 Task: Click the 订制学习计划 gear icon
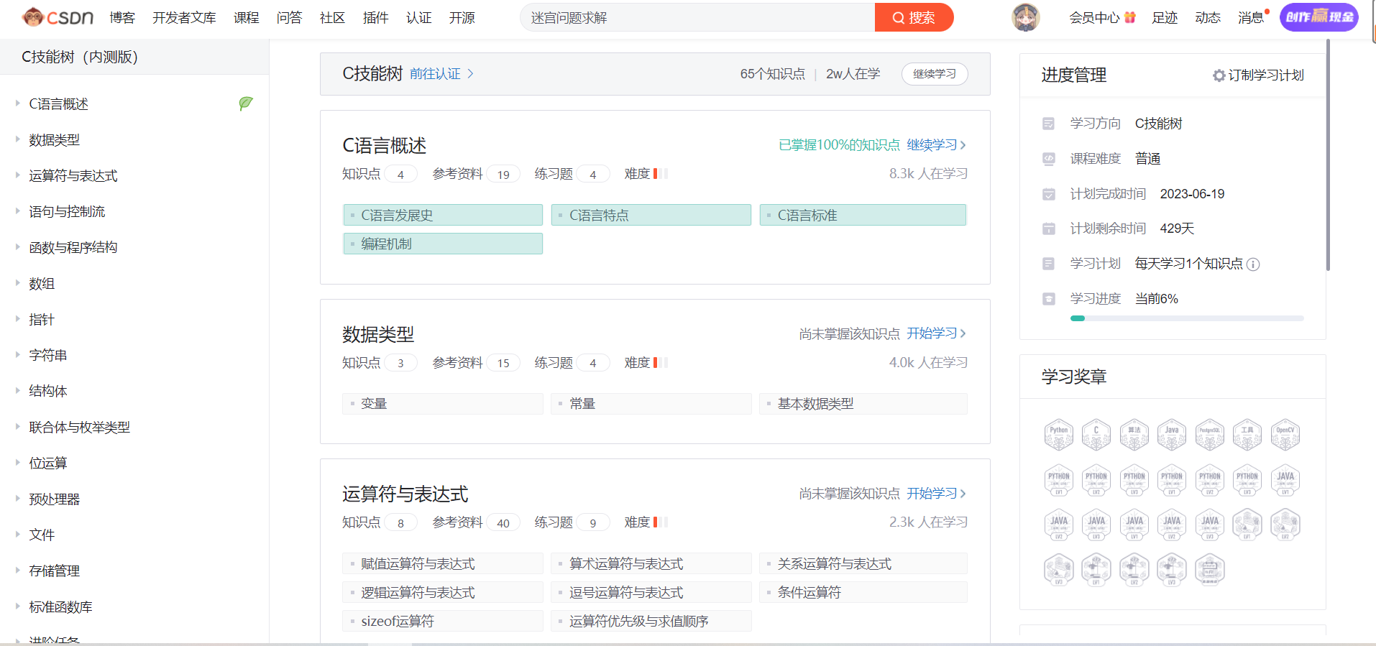1219,75
